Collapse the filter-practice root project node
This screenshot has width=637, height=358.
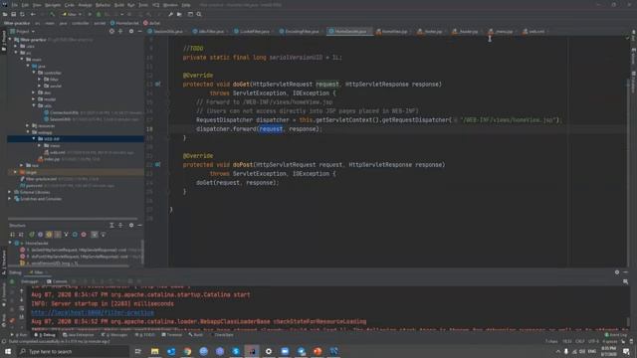click(10, 40)
